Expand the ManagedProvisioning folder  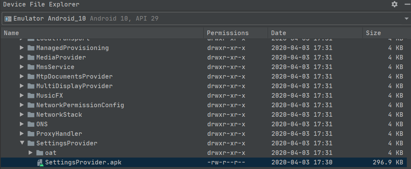pos(22,48)
